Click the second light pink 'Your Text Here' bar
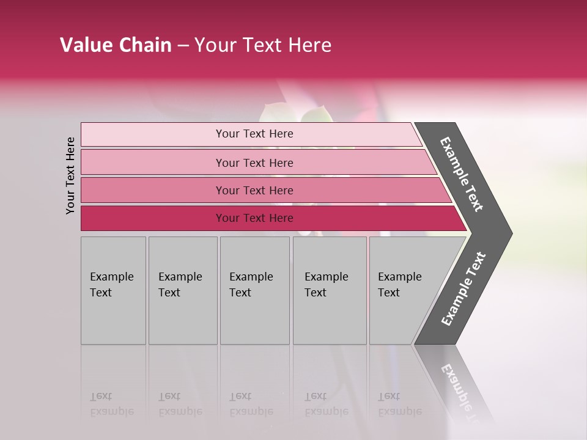Viewport: 587px width, 440px height. tap(254, 163)
